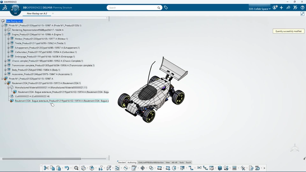Viewport: 306px width, 172px height.
Task: Click the Paste clipboard icon
Action: click(x=59, y=168)
